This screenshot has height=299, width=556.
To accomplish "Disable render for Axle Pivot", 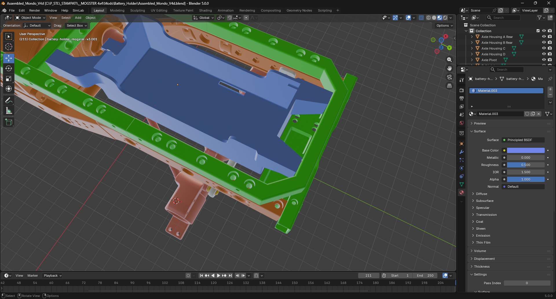I will [550, 60].
